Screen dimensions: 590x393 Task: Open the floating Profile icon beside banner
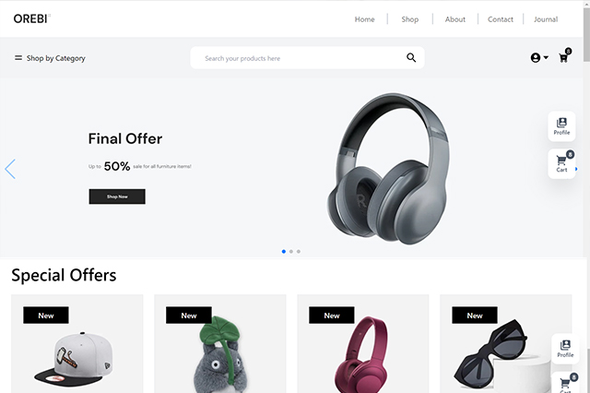[561, 126]
